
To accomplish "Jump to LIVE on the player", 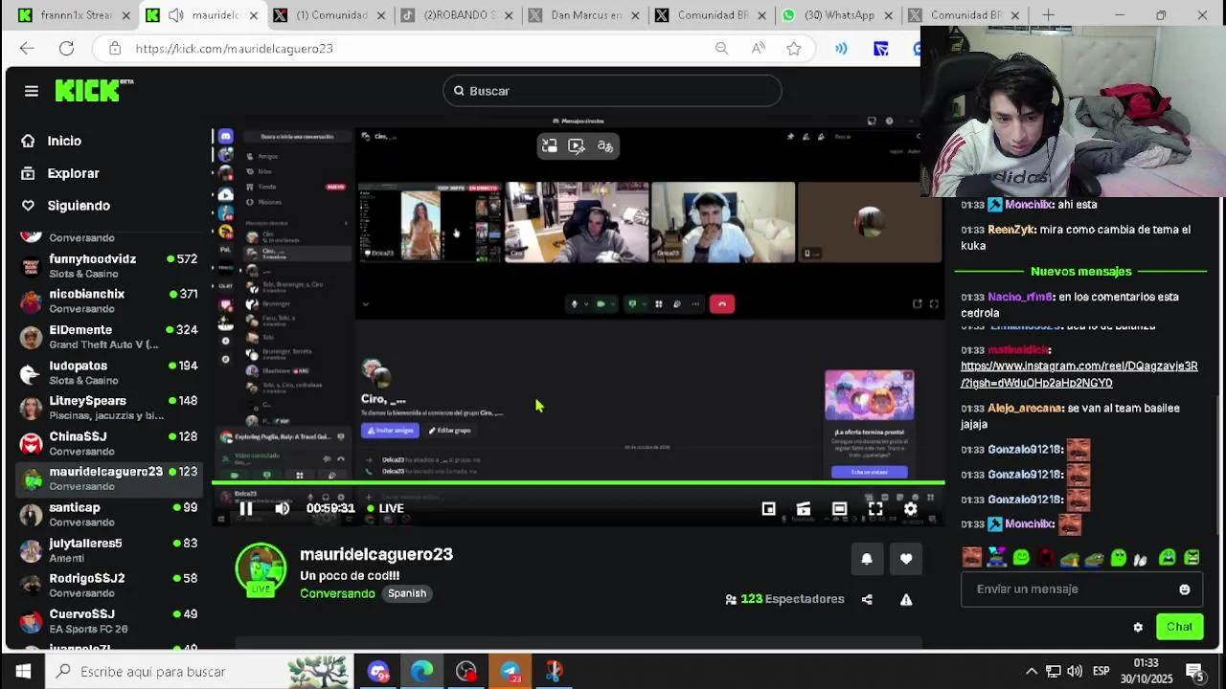I will point(385,509).
